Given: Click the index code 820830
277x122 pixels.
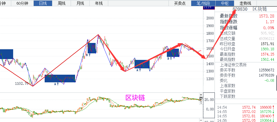Looking at the screenshot, I should pyautogui.click(x=240, y=9).
